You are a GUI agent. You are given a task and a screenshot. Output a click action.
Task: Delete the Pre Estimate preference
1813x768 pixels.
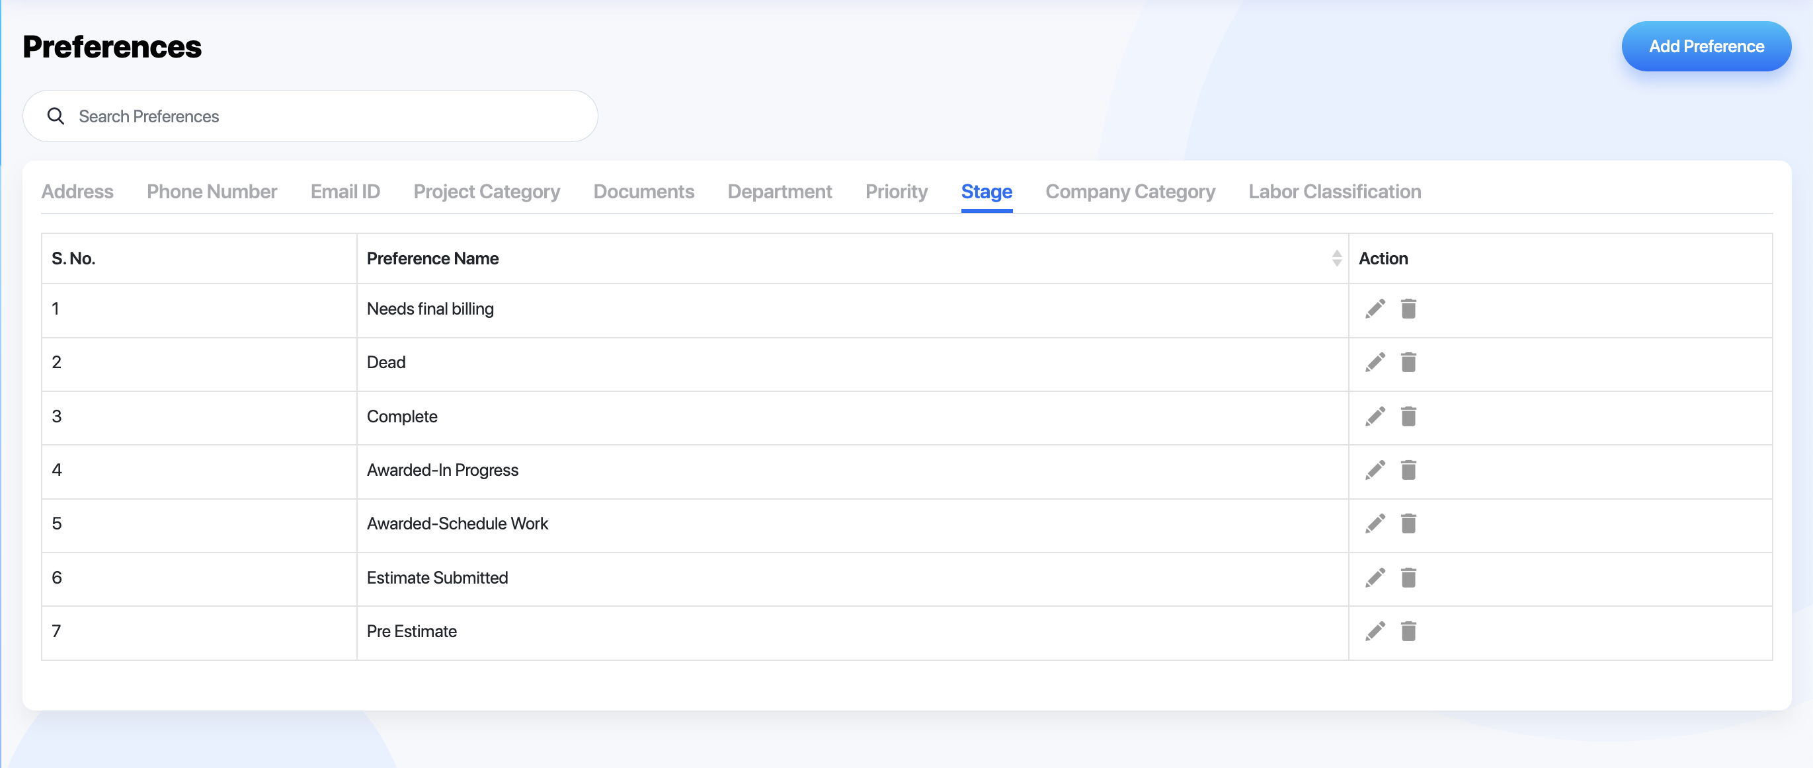coord(1408,631)
